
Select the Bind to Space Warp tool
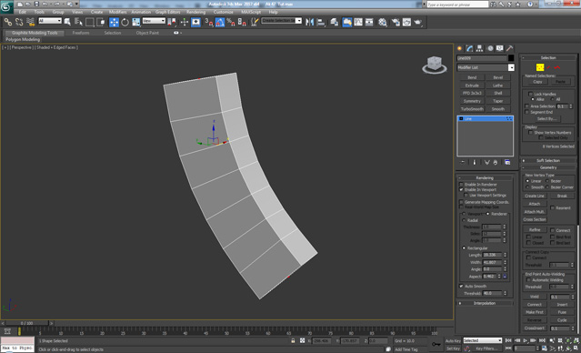[x=30, y=22]
